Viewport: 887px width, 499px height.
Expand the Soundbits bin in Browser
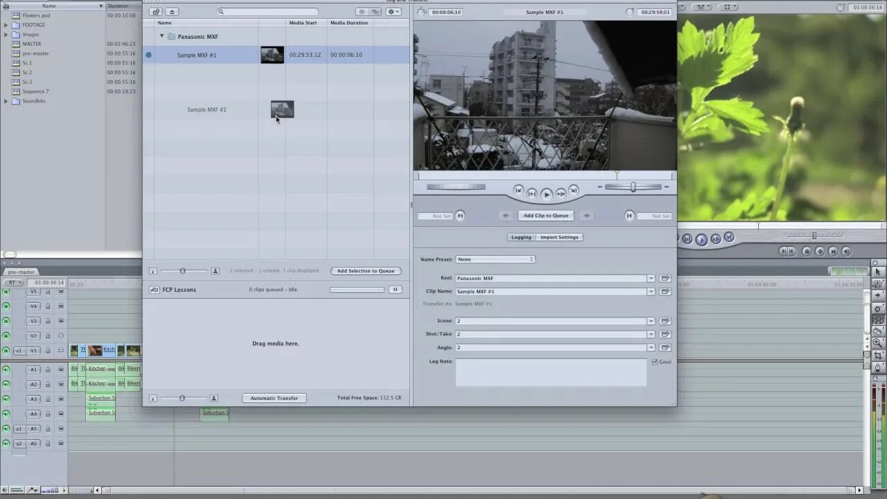tap(6, 101)
